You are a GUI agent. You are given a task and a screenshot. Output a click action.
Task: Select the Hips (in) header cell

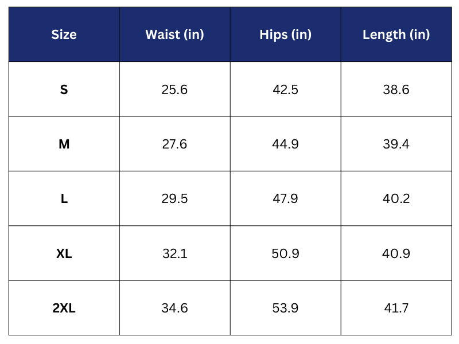[285, 34]
